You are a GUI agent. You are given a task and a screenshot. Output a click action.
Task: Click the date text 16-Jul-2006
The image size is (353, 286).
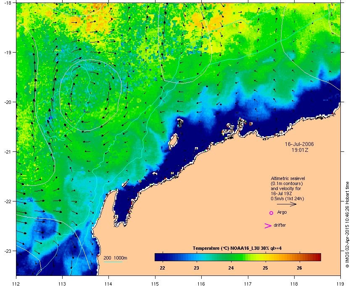(x=299, y=144)
